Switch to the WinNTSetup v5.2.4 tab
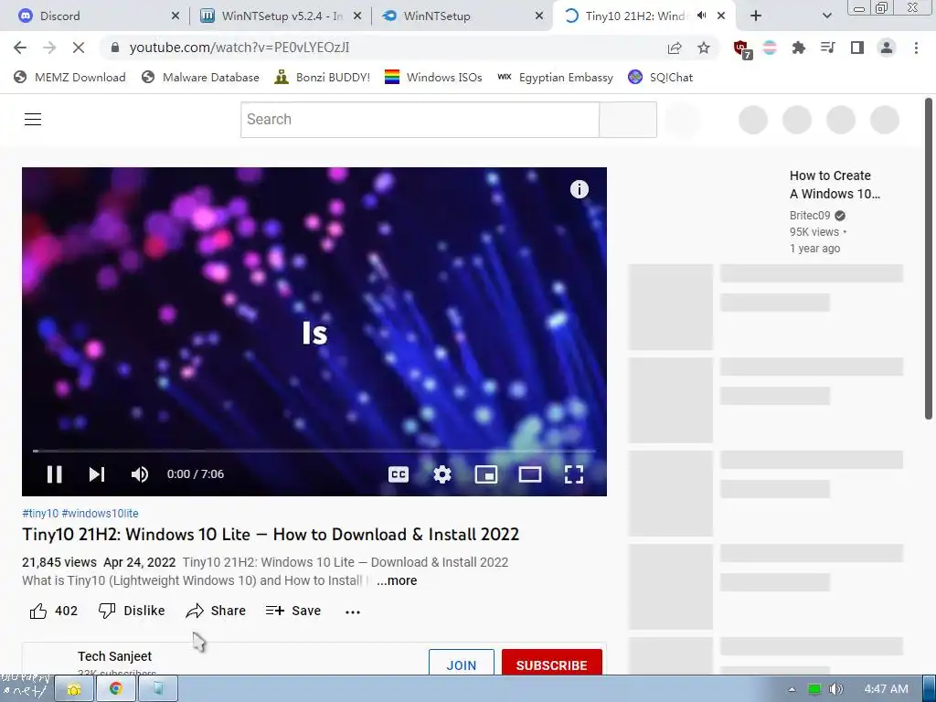Image resolution: width=936 pixels, height=702 pixels. 281,16
